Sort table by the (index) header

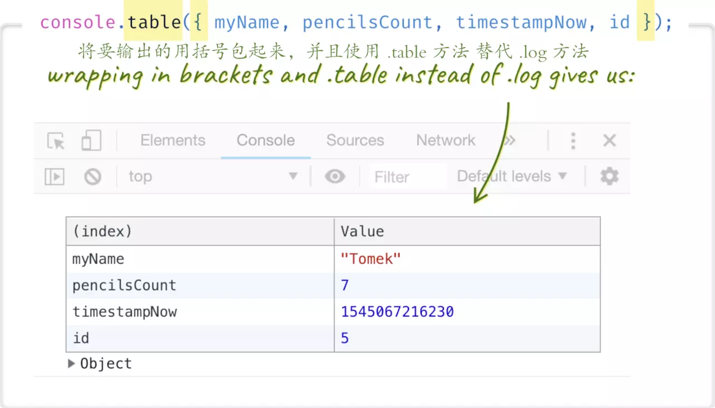click(200, 231)
